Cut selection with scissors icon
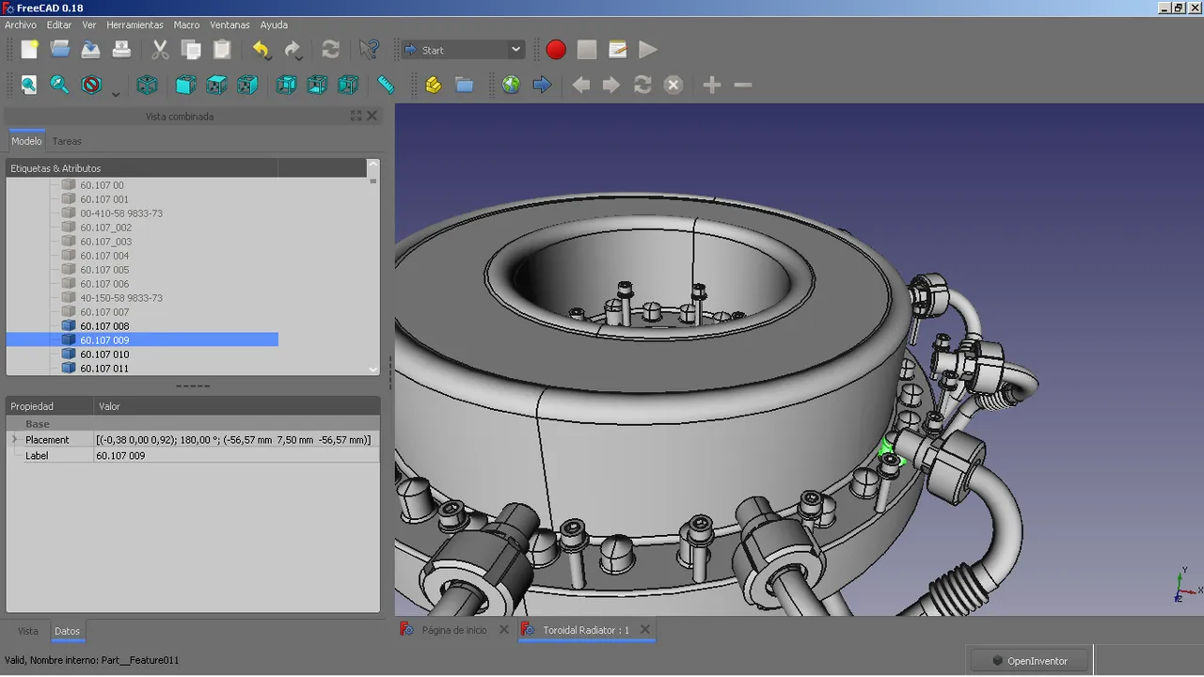 click(160, 50)
